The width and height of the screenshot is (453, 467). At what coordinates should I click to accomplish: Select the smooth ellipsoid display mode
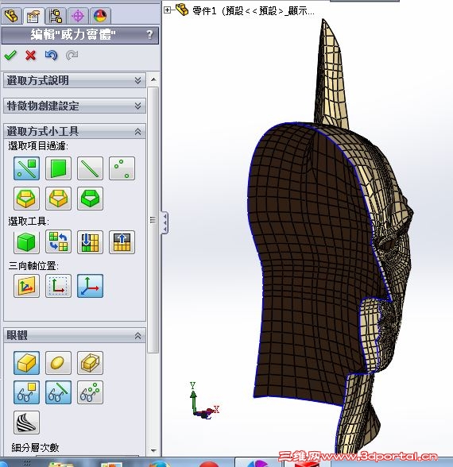pyautogui.click(x=59, y=363)
